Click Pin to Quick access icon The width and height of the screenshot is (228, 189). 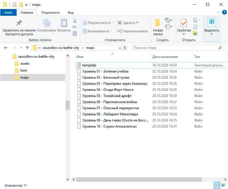pos(19,23)
